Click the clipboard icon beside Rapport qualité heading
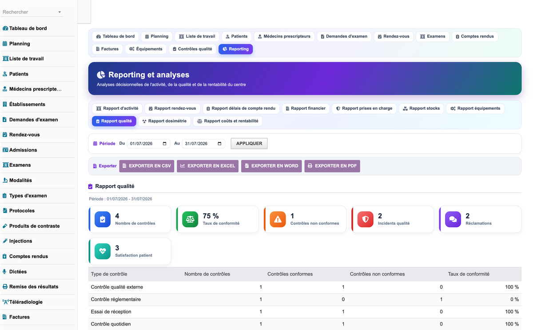This screenshot has height=330, width=533. (91, 187)
